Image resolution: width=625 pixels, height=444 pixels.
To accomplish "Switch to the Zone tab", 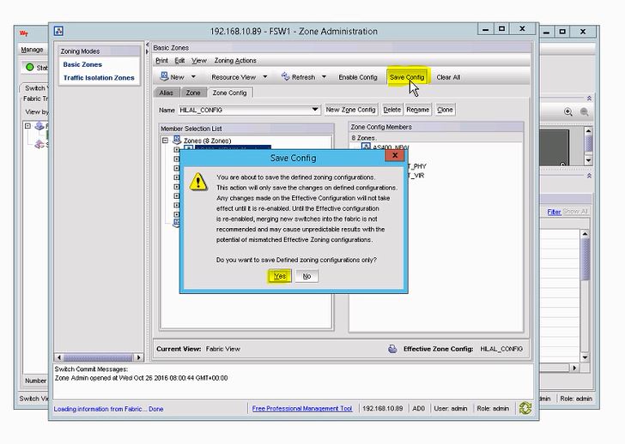I will pos(193,93).
